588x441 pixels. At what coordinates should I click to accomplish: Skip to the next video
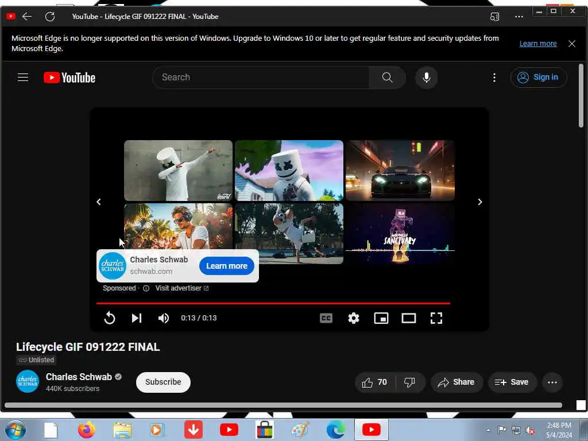coord(137,318)
